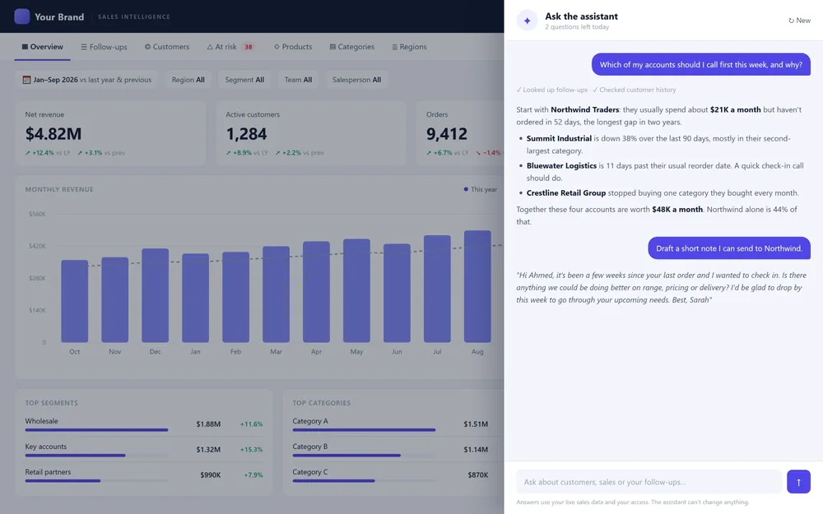Click the Category C row label

309,472
